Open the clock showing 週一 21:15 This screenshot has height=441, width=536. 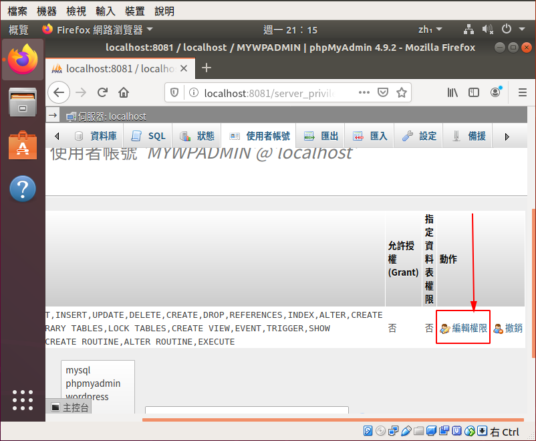(290, 30)
